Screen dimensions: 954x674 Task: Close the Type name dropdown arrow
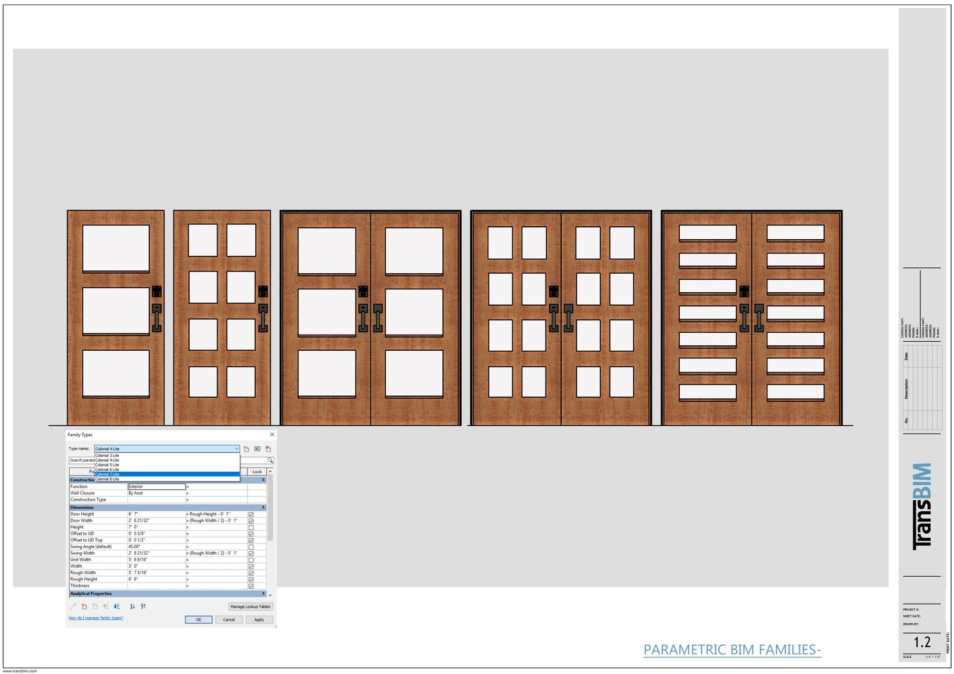(x=236, y=449)
